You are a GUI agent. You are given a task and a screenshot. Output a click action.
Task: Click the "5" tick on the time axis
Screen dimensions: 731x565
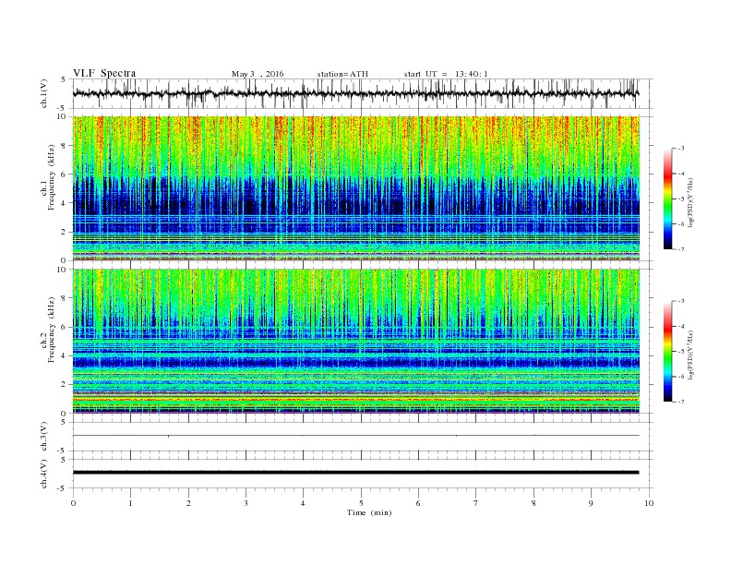[x=361, y=503]
